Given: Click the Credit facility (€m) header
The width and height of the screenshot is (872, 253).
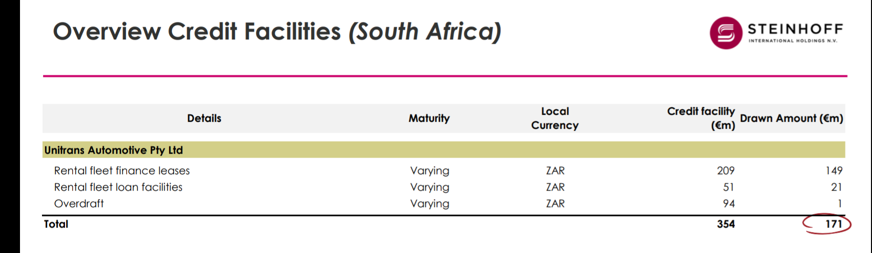Looking at the screenshot, I should click(700, 118).
